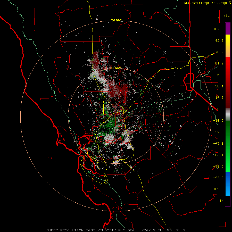Click the -109.8 velocity scale value
The width and height of the screenshot is (232, 232).
pos(217,189)
